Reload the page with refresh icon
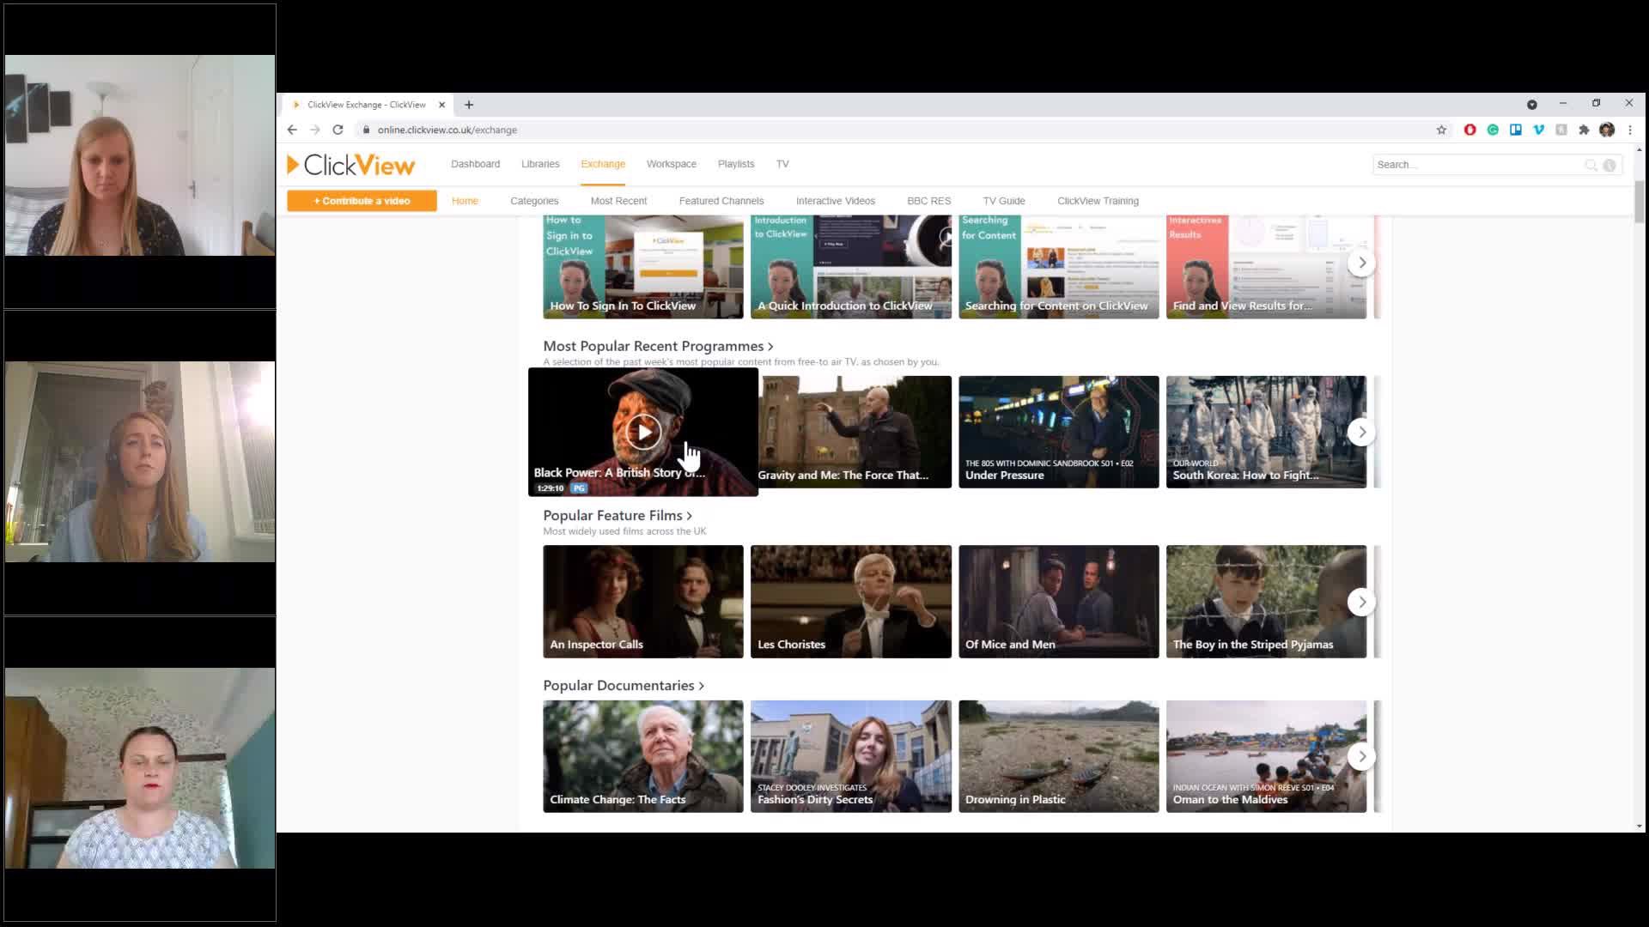This screenshot has width=1649, height=927. [338, 130]
